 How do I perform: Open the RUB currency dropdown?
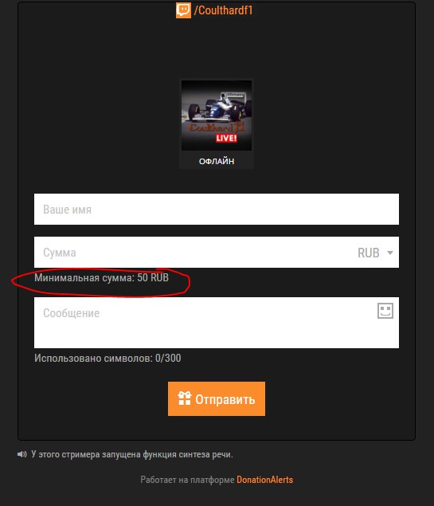point(375,253)
